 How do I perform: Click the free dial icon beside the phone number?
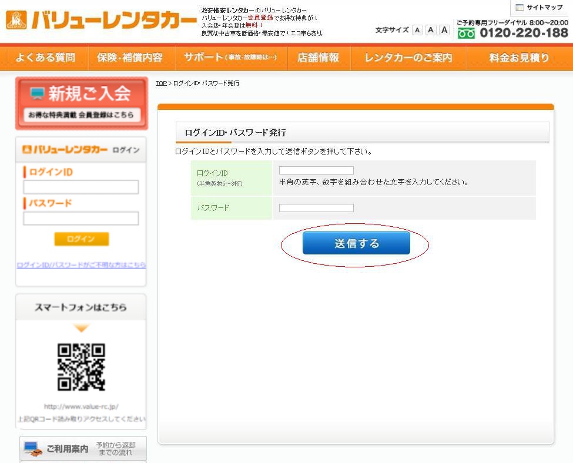466,33
